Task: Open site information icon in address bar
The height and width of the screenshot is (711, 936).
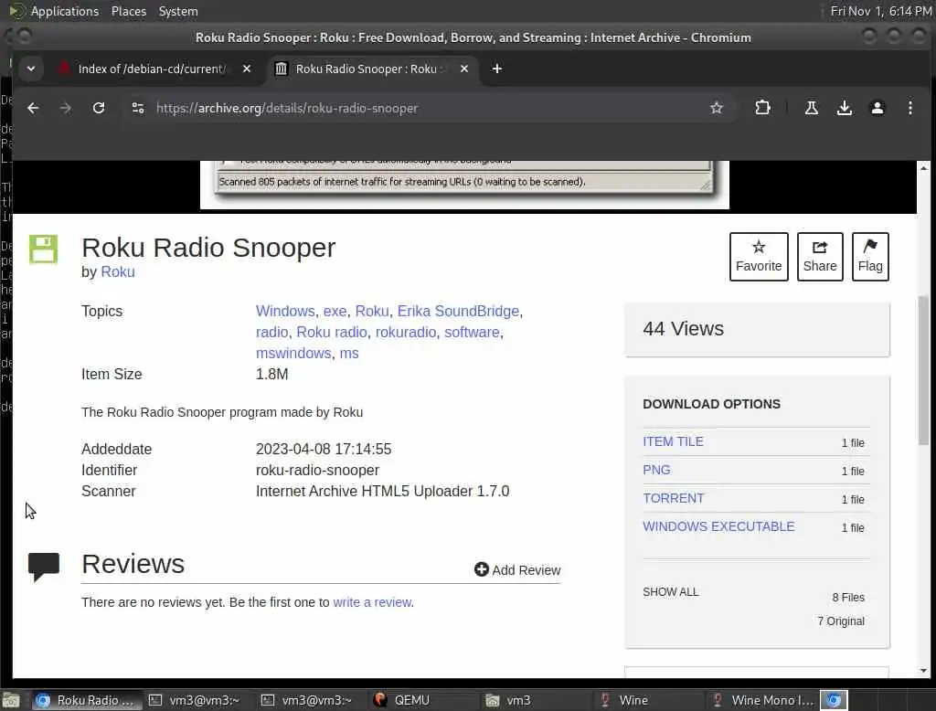Action: tap(138, 108)
